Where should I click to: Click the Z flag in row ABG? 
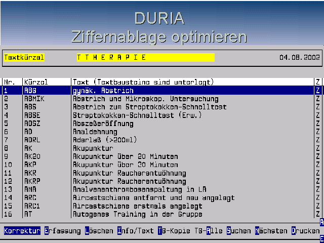318,91
